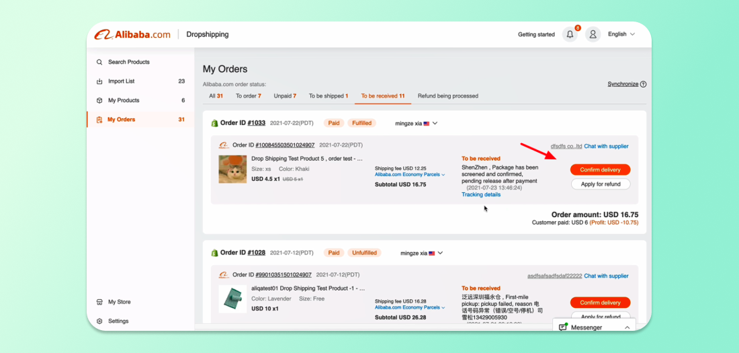Click the US flag in order #1028

(x=432, y=253)
